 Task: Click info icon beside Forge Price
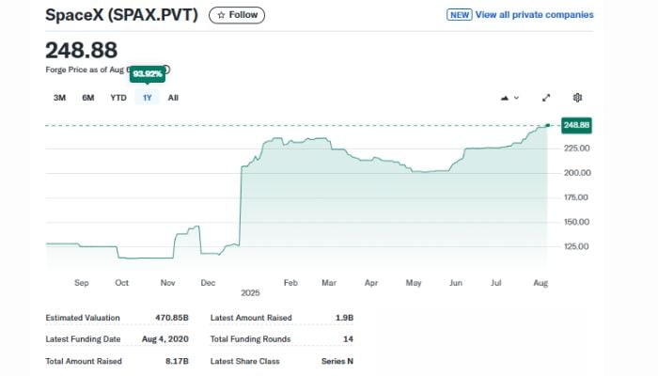[167, 70]
